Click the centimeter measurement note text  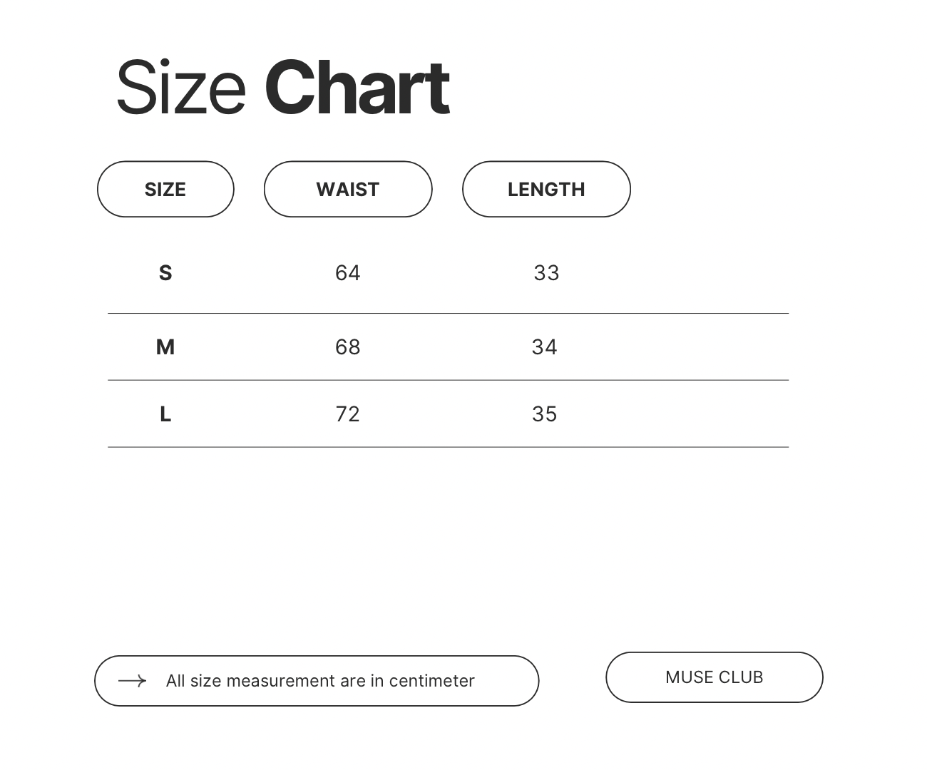[x=320, y=681]
